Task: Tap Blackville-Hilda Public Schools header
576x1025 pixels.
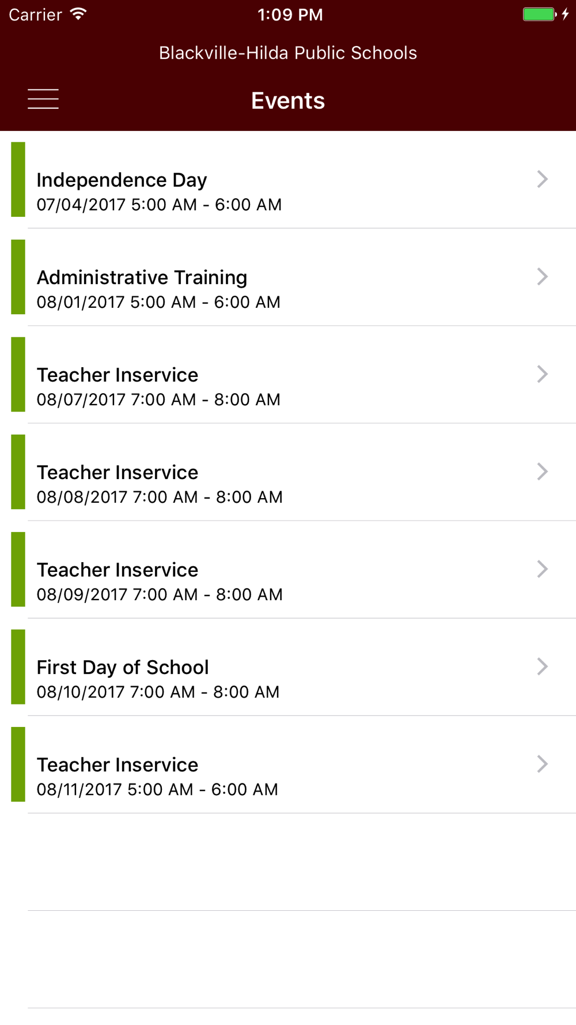Action: (x=288, y=53)
